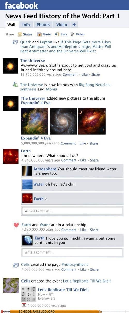Click the Video camera share icon
This screenshot has height=313, width=129.
click(72, 34)
